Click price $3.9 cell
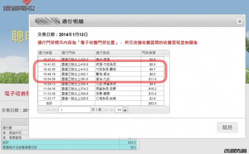This screenshot has width=249, height=154. coord(153,98)
